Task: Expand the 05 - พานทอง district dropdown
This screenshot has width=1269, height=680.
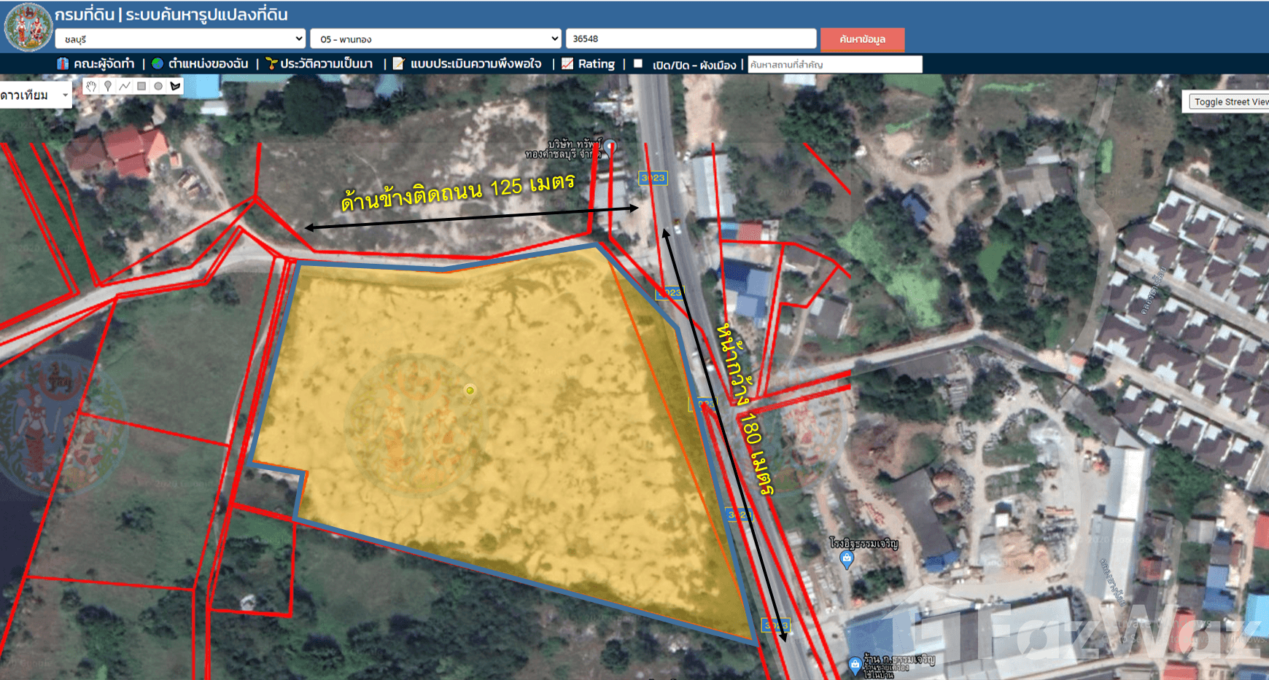Action: click(435, 39)
